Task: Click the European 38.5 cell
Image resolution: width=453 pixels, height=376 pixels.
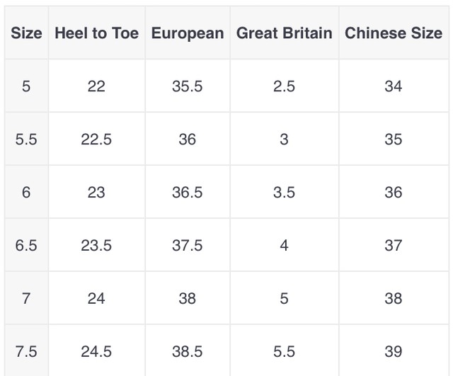Action: [188, 351]
